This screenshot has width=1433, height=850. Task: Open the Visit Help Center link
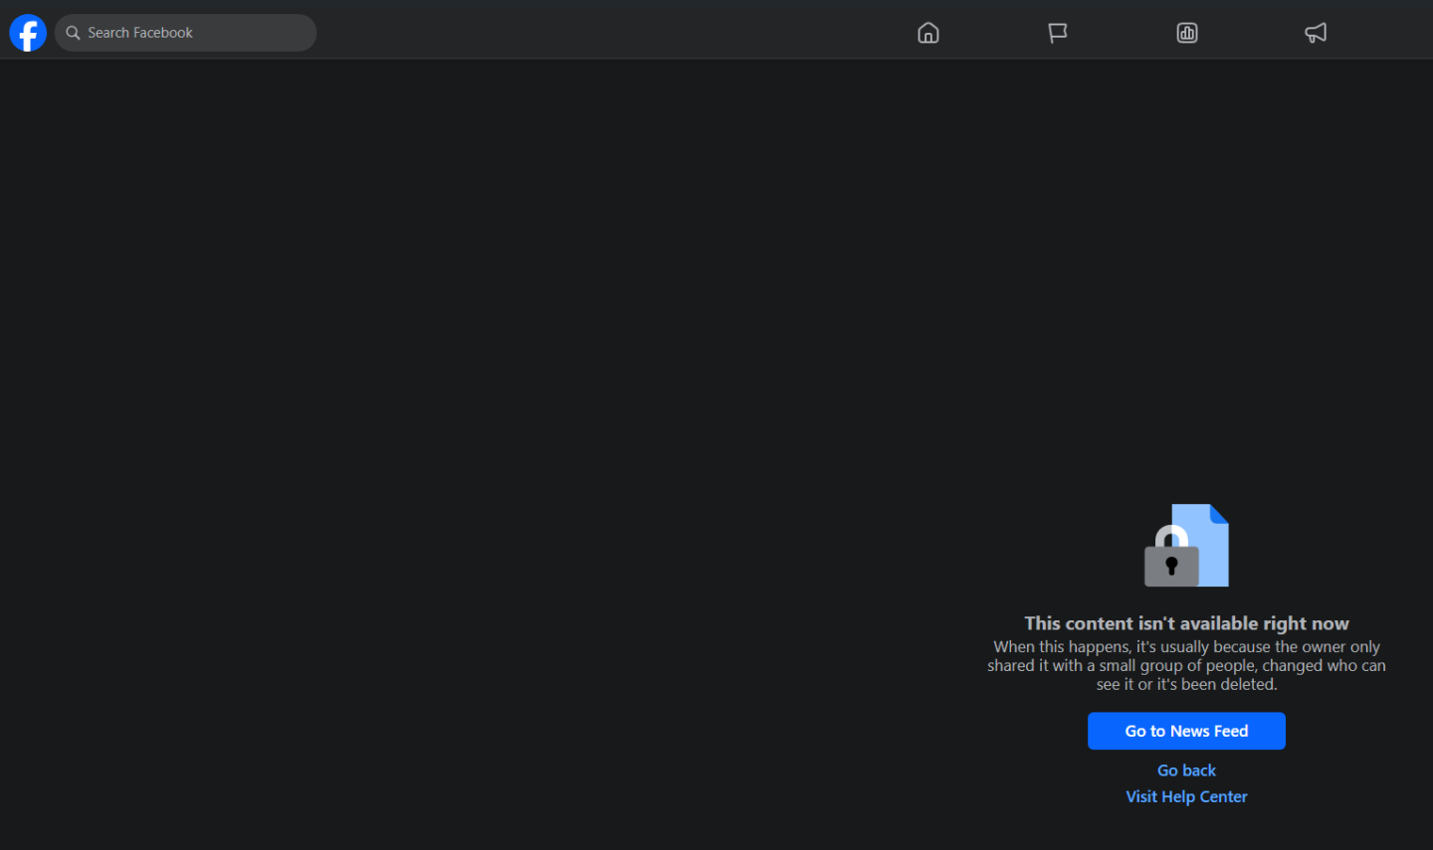coord(1186,796)
